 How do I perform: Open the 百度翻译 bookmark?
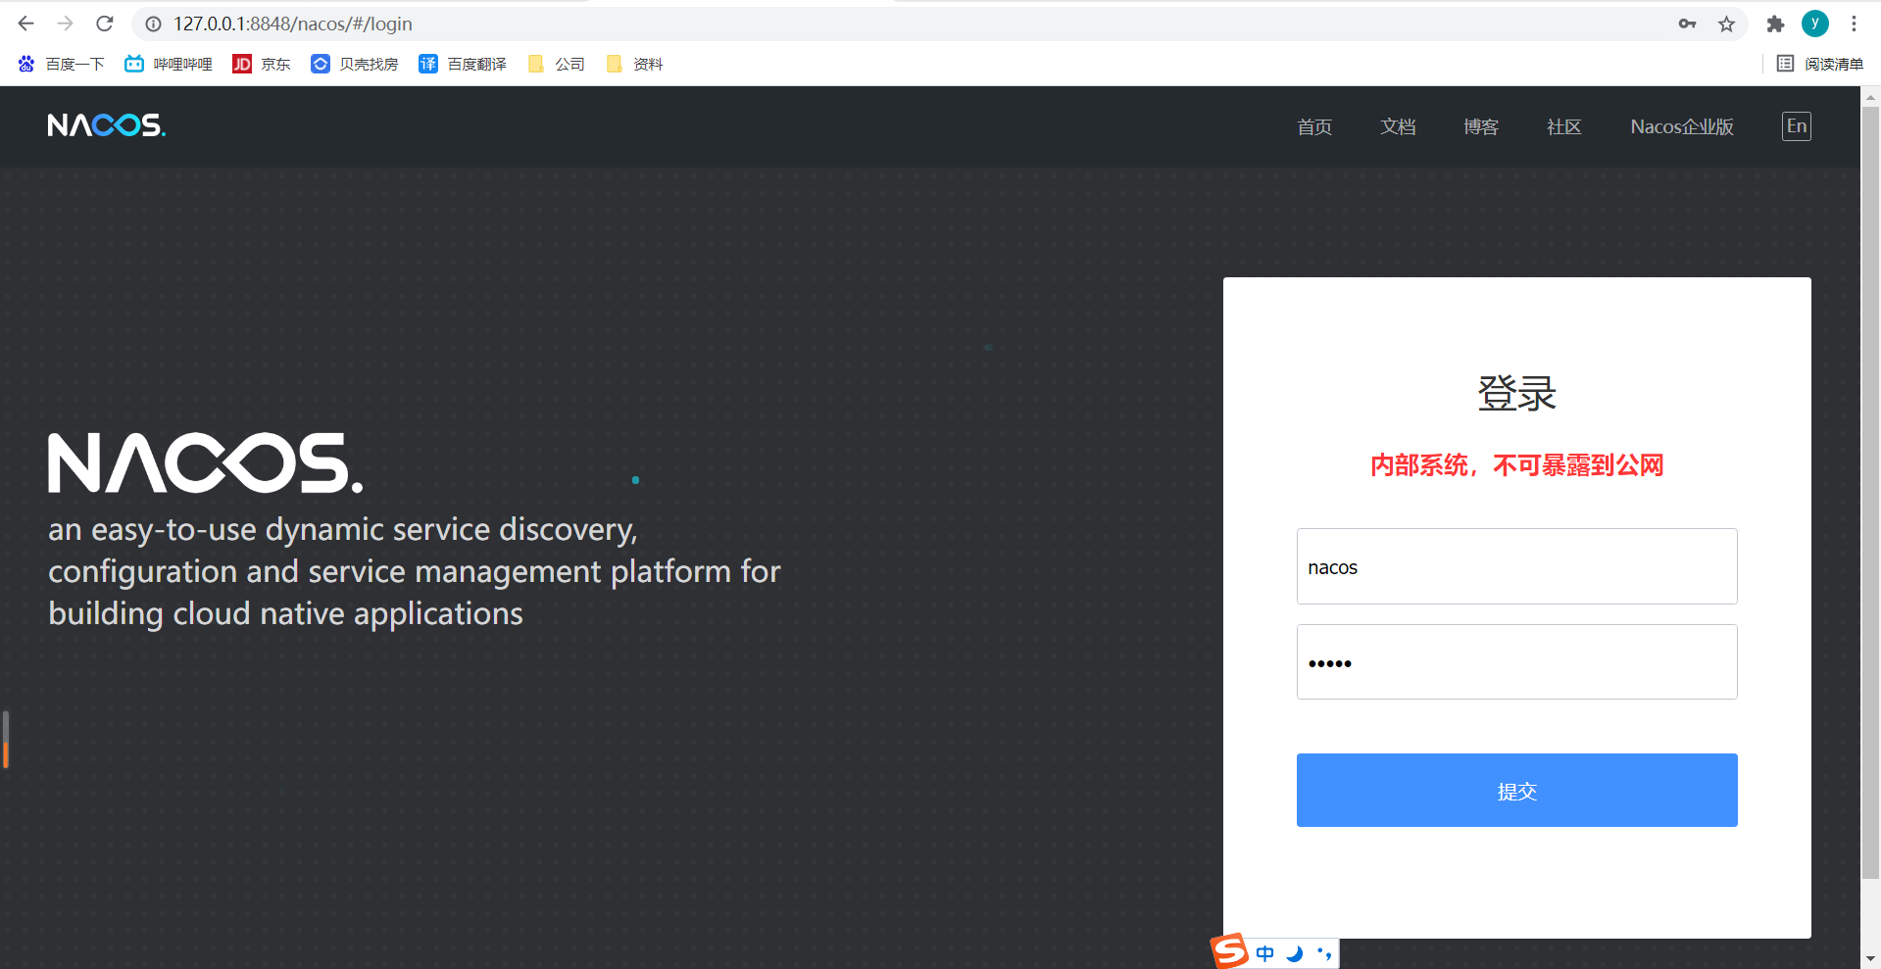[463, 64]
